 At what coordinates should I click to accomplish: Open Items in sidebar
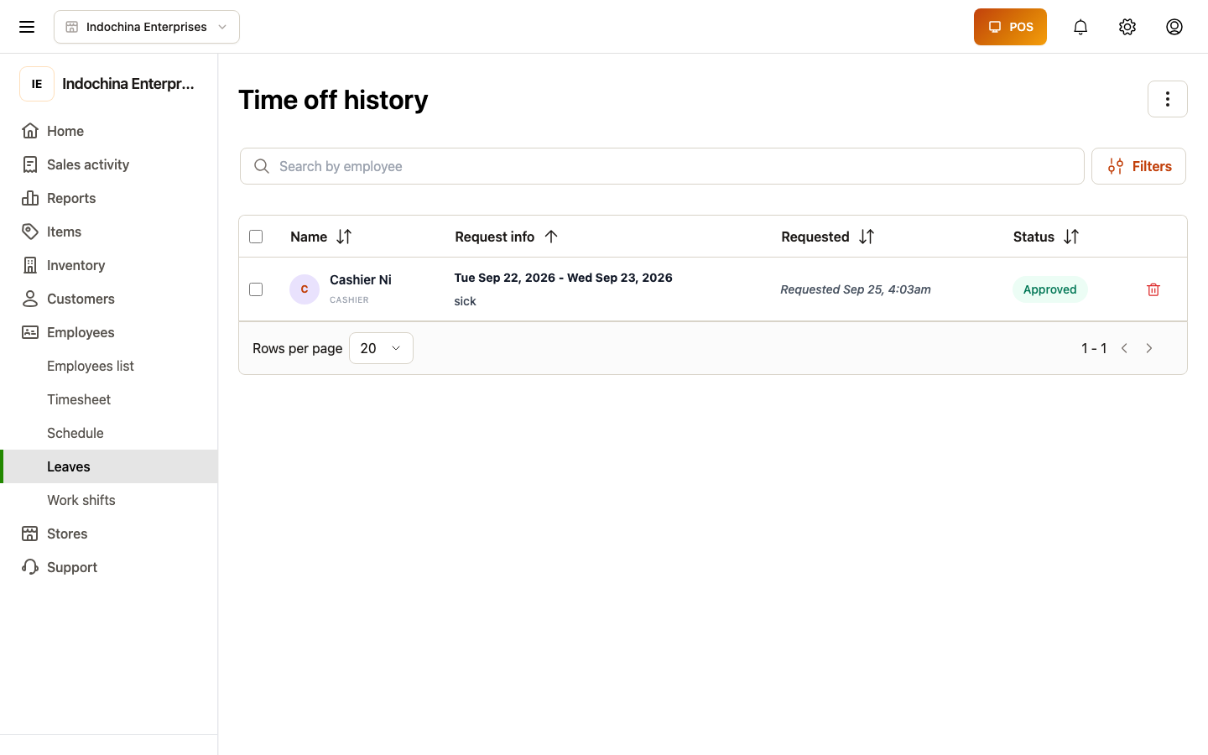pos(109,232)
